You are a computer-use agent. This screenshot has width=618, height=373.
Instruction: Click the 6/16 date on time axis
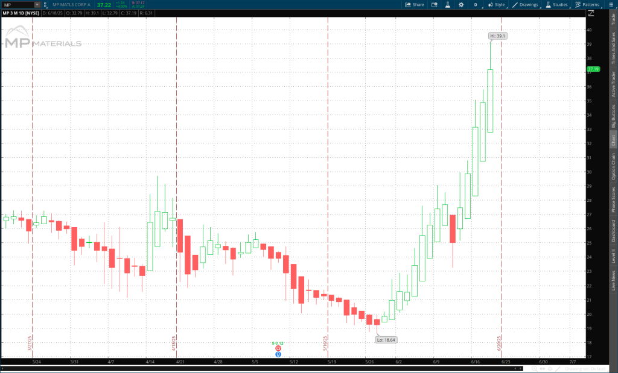tap(475, 362)
